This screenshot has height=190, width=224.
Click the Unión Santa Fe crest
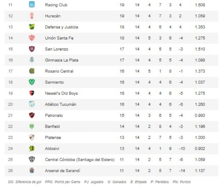tap(32, 38)
